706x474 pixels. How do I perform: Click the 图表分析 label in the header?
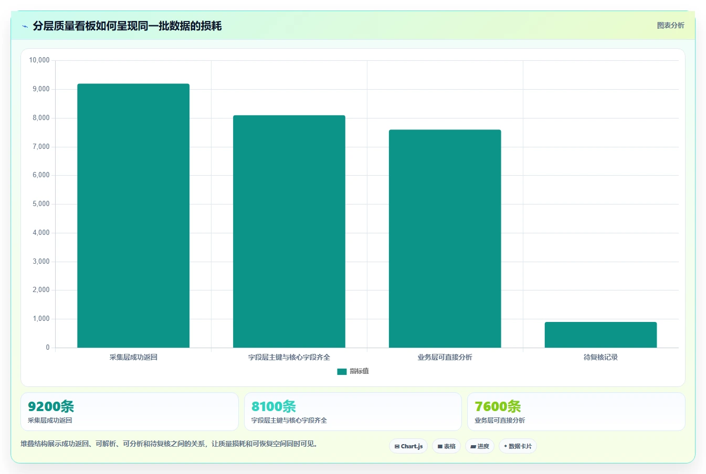coord(670,25)
